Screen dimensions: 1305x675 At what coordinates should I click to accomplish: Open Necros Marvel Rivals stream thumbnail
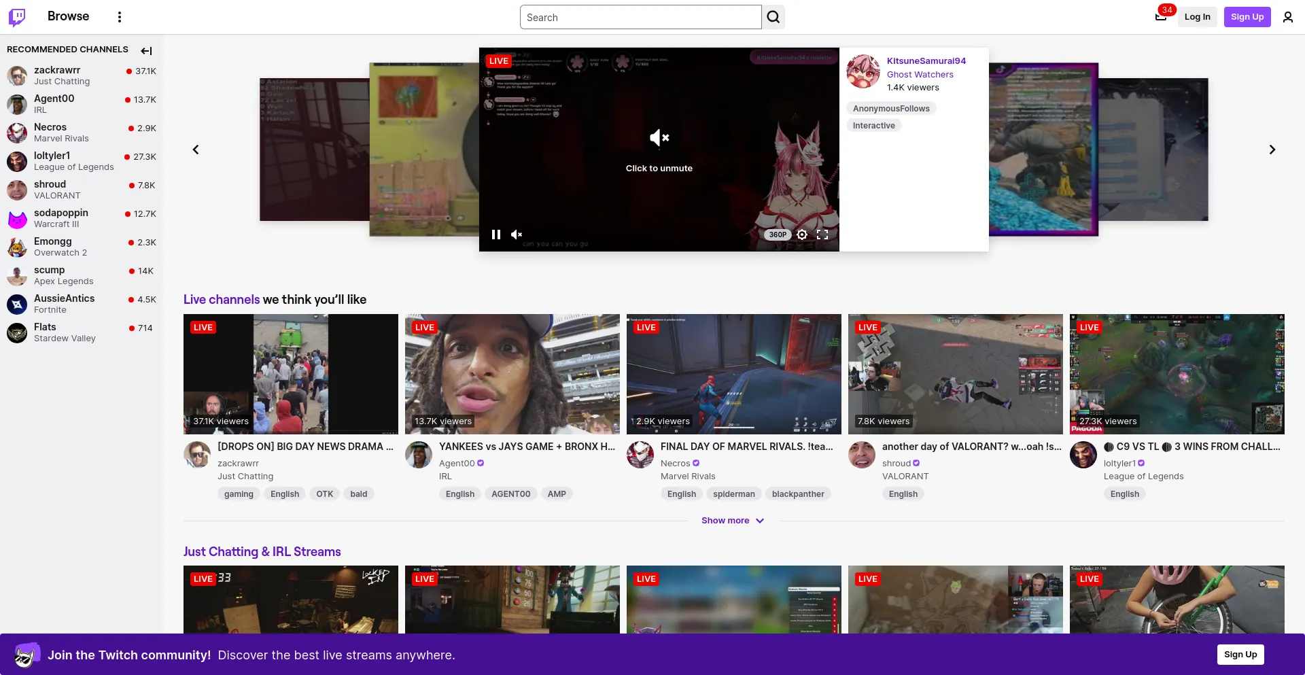click(x=734, y=374)
